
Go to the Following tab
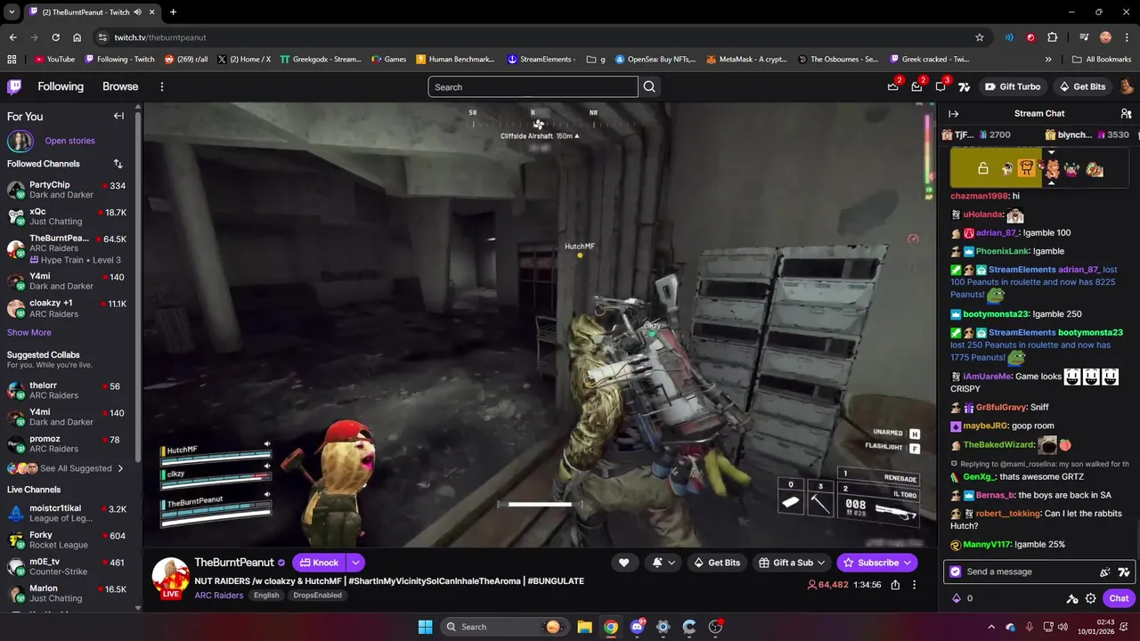click(61, 86)
